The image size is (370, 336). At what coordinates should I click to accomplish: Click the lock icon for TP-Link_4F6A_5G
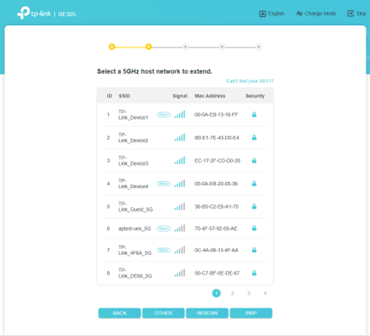[254, 250]
